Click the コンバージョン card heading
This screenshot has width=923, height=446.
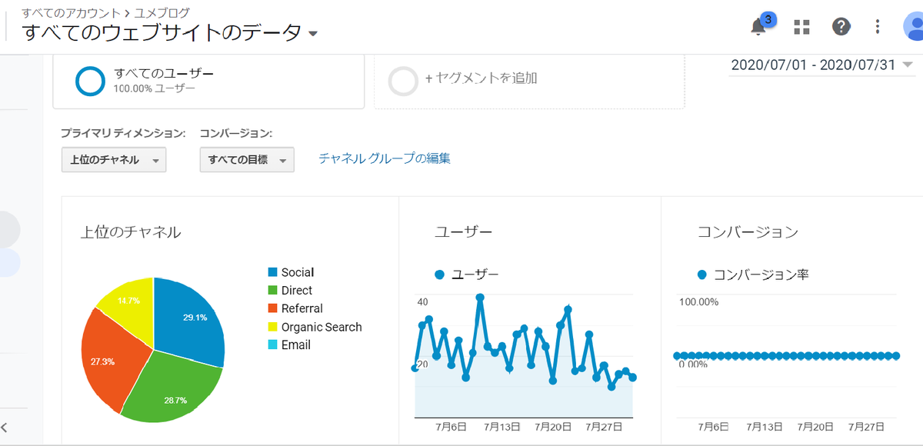748,231
